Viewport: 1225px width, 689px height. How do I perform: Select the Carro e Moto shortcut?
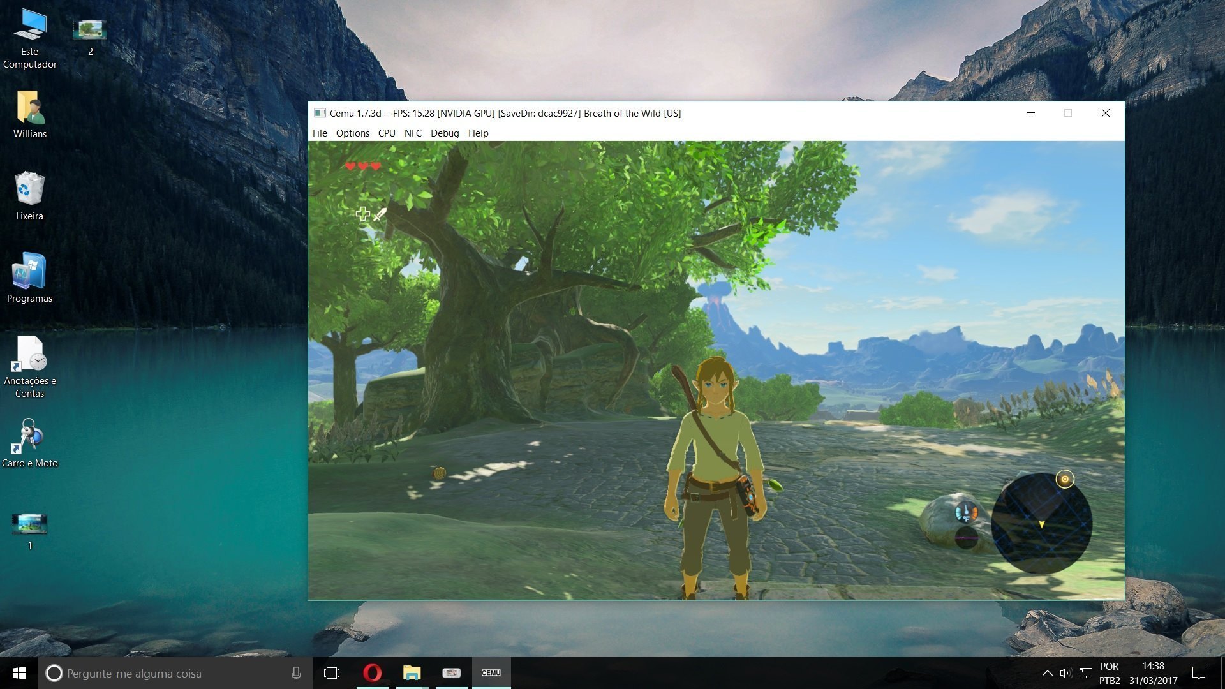29,443
